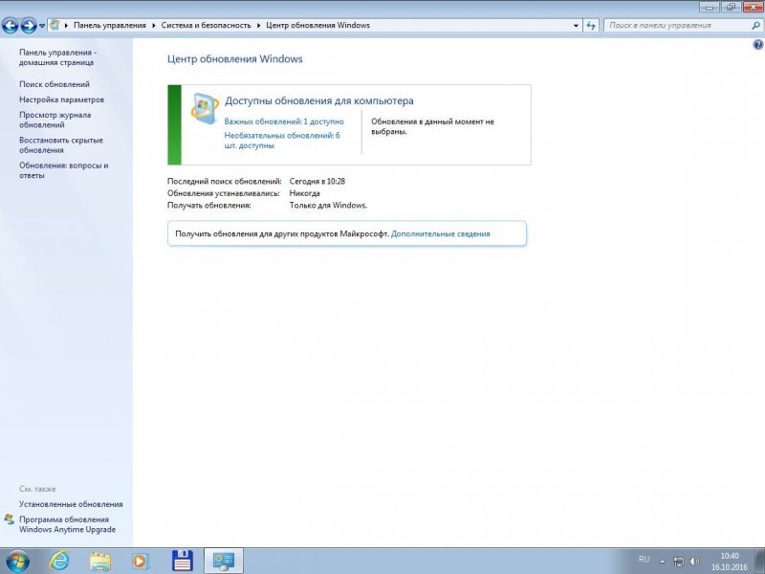Expand the arrow after 'Система и безопасность' breadcrumb

point(259,26)
